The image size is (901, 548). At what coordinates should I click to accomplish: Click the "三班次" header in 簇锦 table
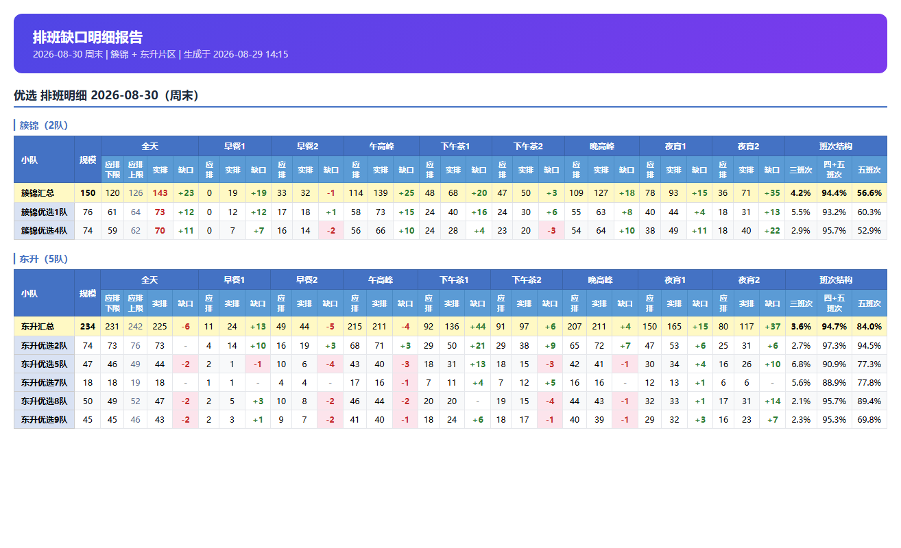click(801, 170)
